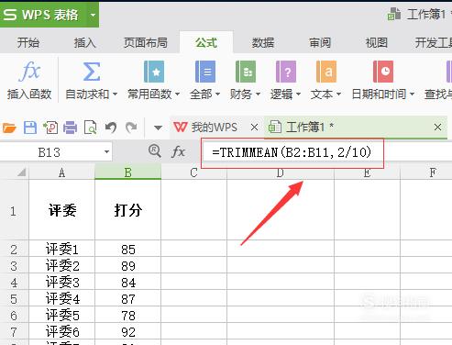
Task: Open the Name Box dropdown arrow
Action: [x=106, y=152]
